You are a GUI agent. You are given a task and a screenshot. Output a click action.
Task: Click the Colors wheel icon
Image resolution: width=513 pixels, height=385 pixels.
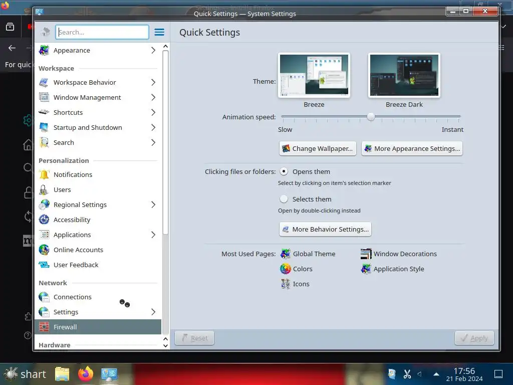tap(285, 269)
